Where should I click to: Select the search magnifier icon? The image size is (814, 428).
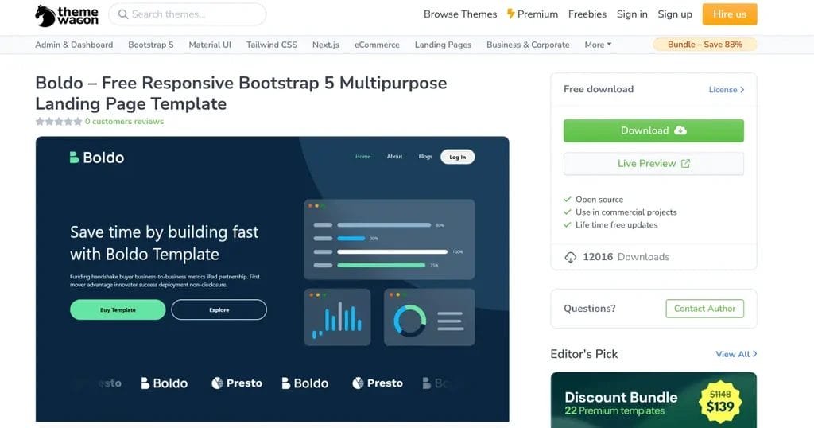pyautogui.click(x=123, y=14)
